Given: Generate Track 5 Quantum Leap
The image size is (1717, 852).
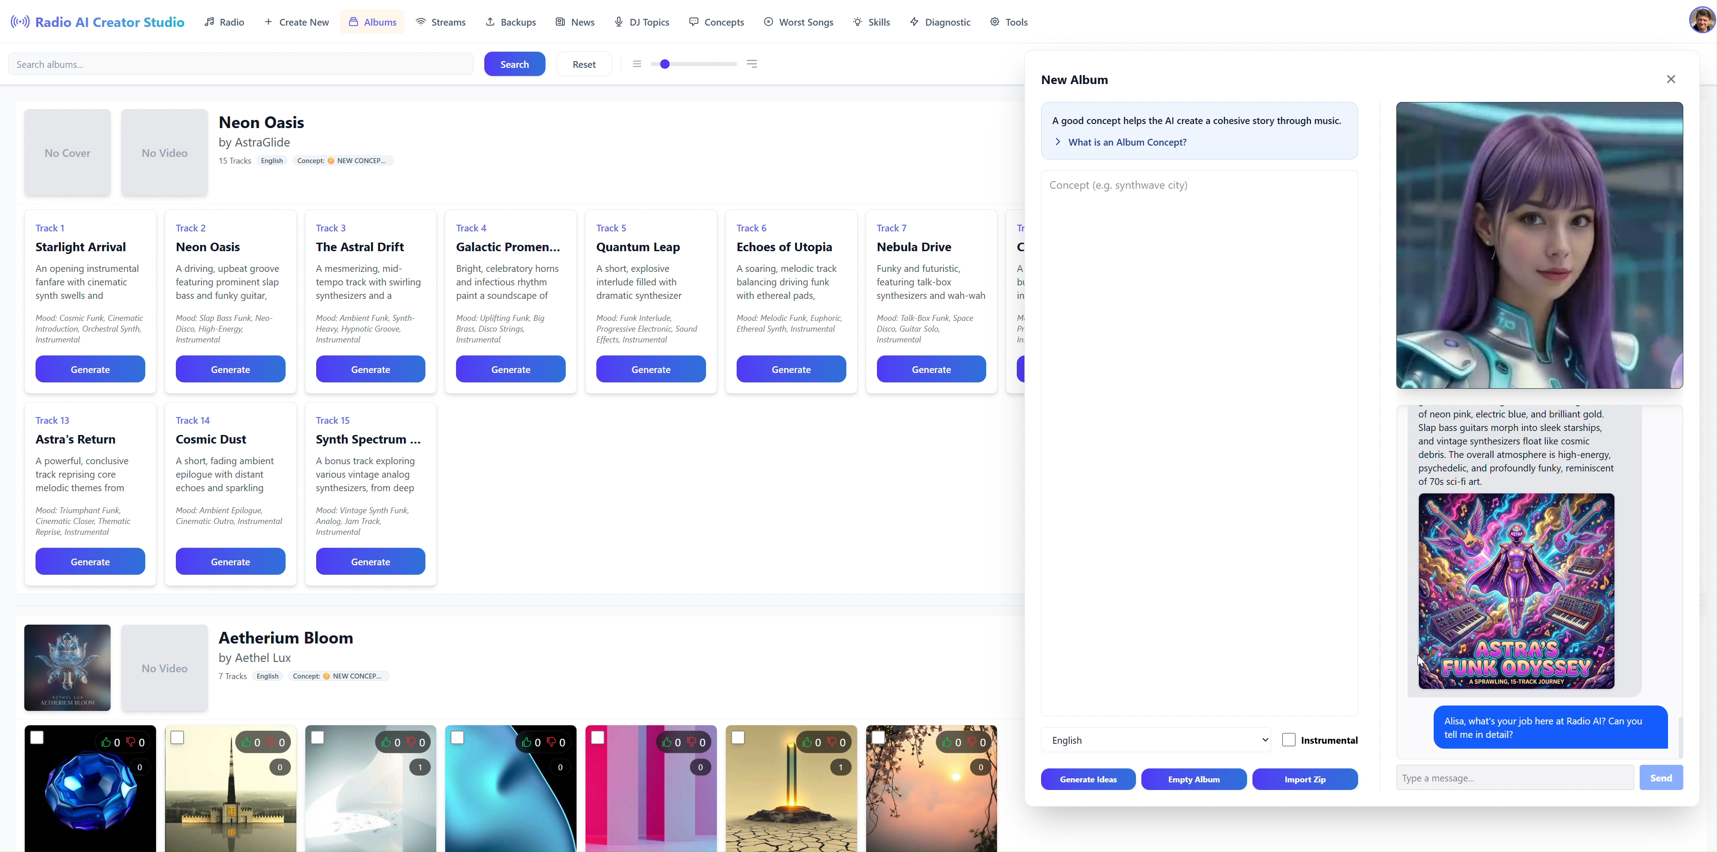Looking at the screenshot, I should [651, 369].
